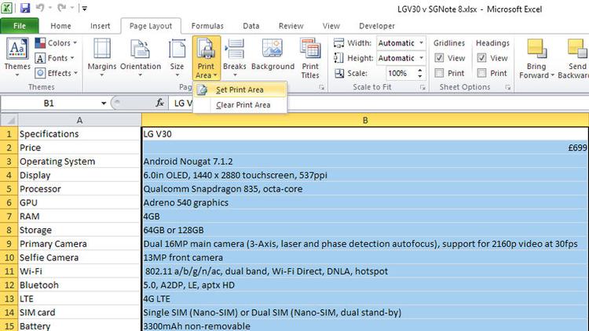Select column A header
The image size is (589, 331).
[x=79, y=120]
